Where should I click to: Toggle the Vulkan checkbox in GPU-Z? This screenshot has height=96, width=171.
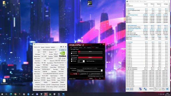41,87
